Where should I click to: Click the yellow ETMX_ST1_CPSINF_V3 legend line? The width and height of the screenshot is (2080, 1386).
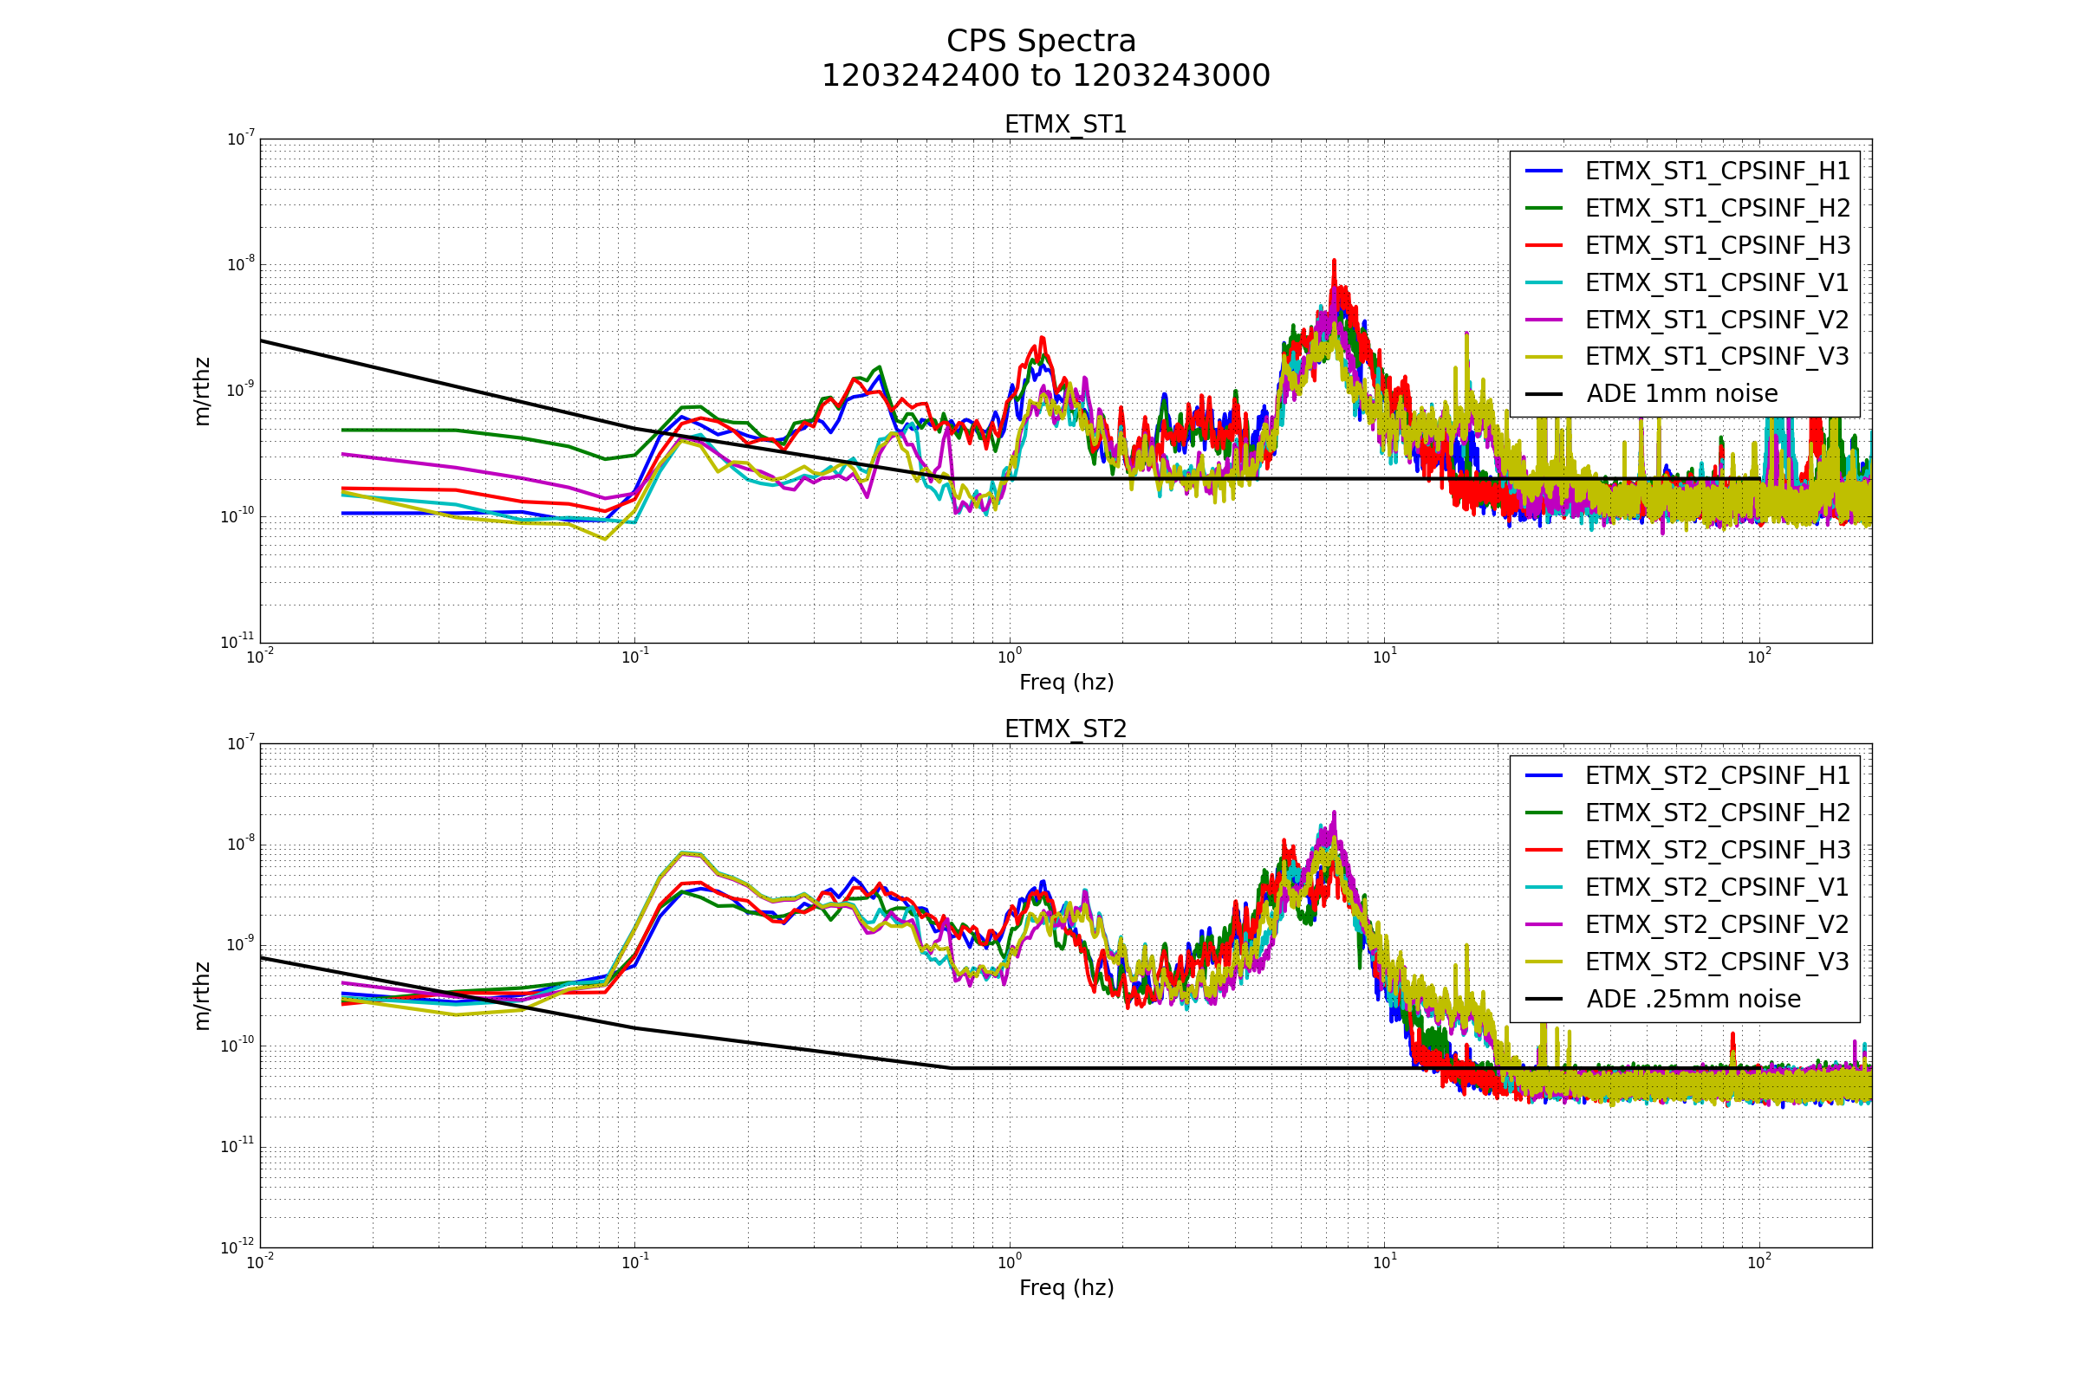1544,357
